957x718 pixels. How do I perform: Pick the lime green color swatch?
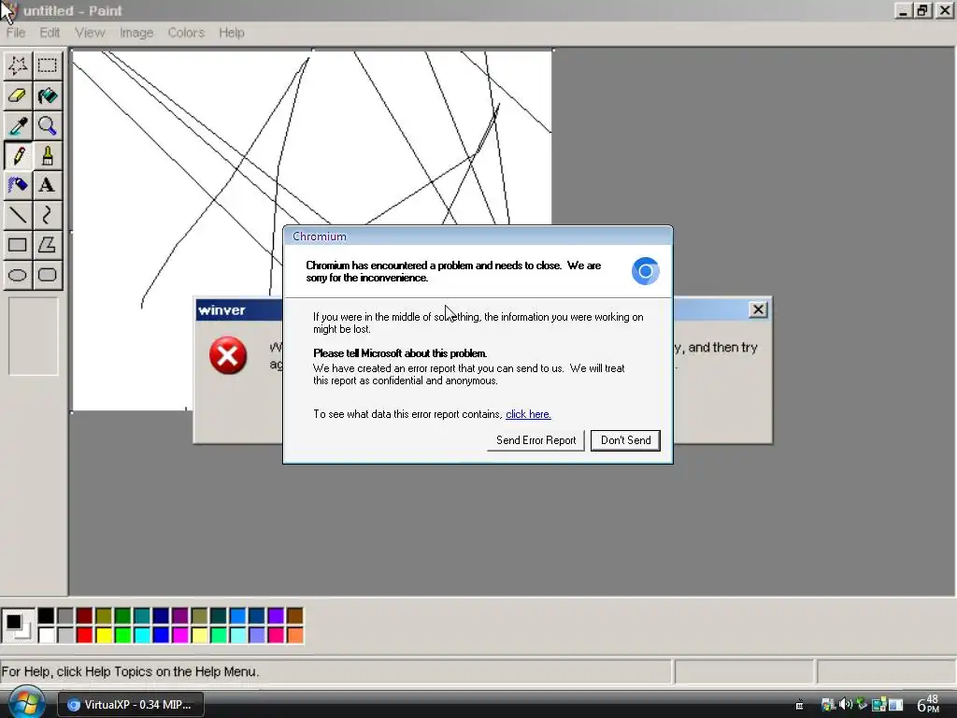tap(122, 635)
